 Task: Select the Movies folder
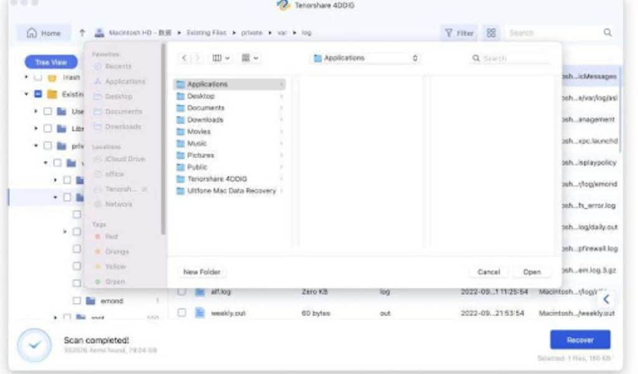tap(229, 132)
